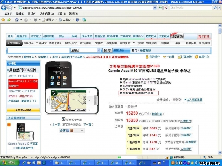
Task: Print the page with the printer icon
Action: (35, 20)
